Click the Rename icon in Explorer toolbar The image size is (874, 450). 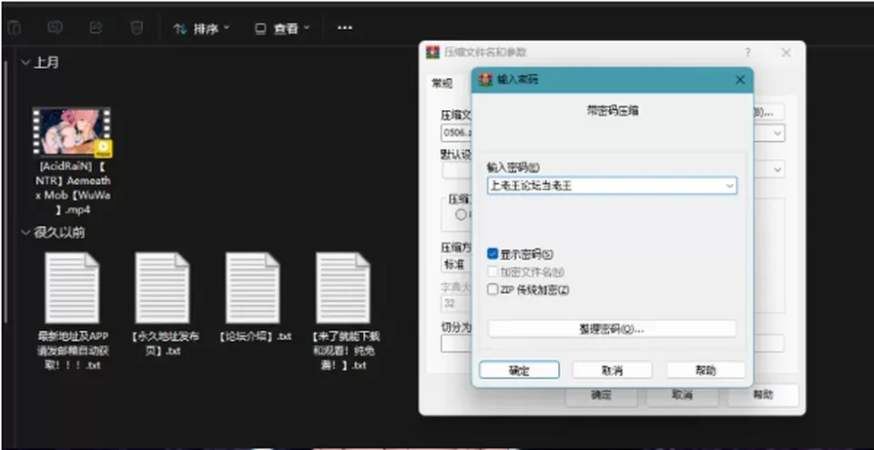pos(55,28)
